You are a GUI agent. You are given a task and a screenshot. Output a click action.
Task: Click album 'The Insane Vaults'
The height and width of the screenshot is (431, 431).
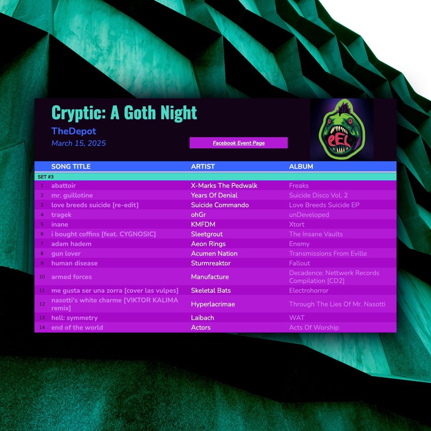click(316, 234)
